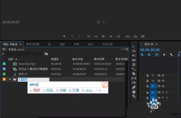
Task: Click the find-in-project folder search icon
Action: point(46,54)
